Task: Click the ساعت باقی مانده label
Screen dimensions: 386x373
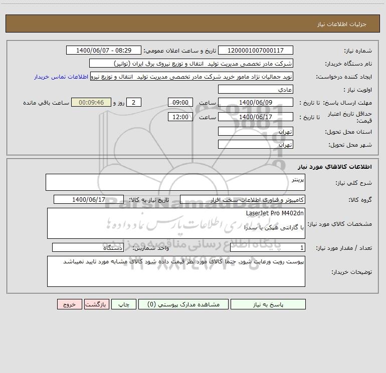Action: (x=46, y=103)
